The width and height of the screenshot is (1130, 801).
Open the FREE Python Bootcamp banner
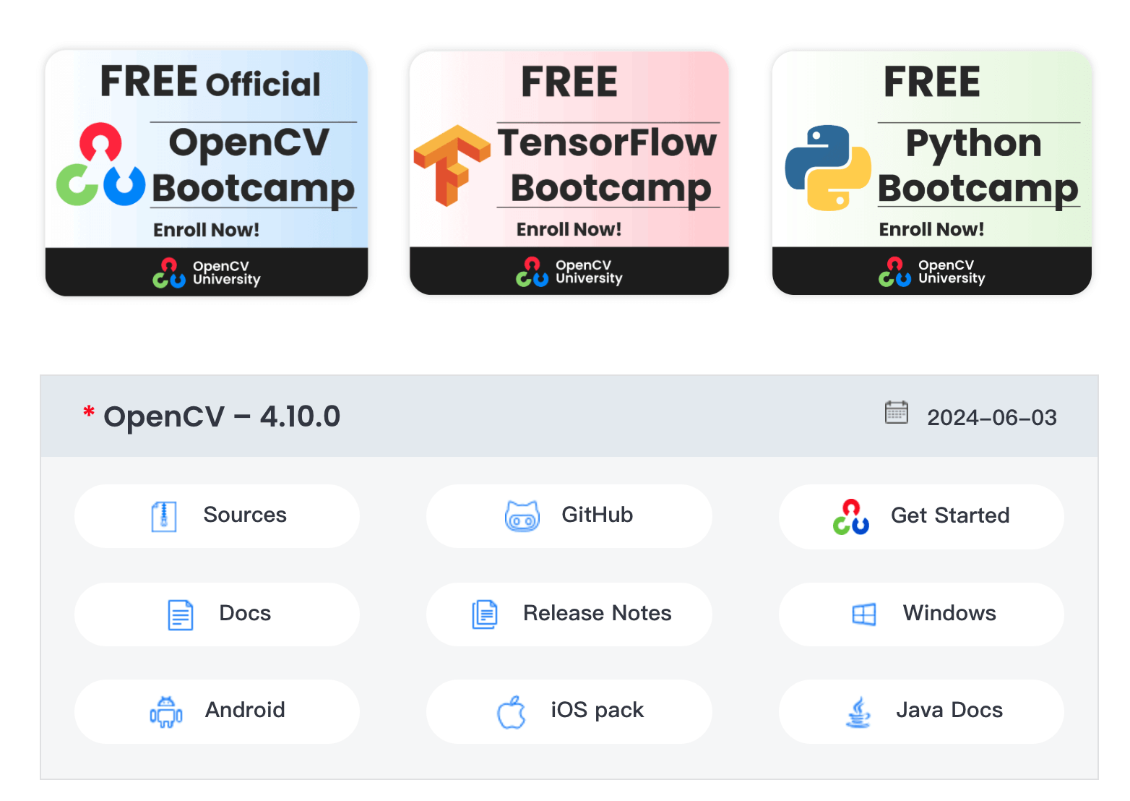[x=931, y=173]
